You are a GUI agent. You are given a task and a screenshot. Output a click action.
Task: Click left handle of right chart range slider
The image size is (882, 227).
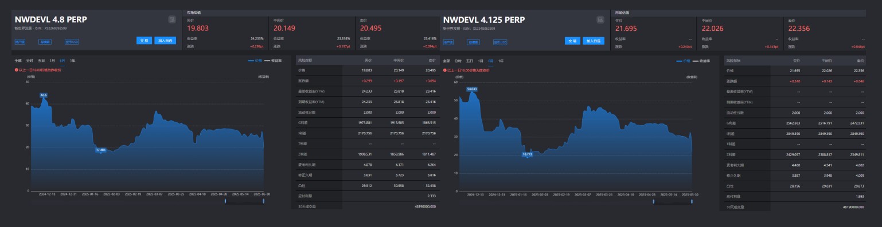(x=653, y=201)
